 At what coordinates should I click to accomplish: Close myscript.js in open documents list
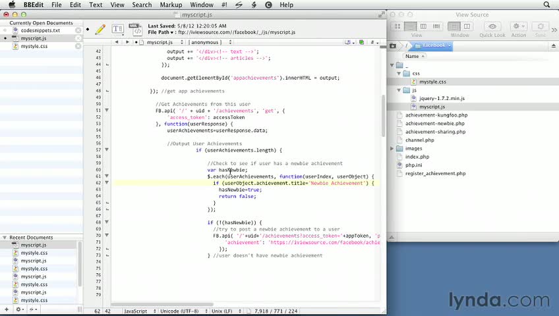click(78, 38)
